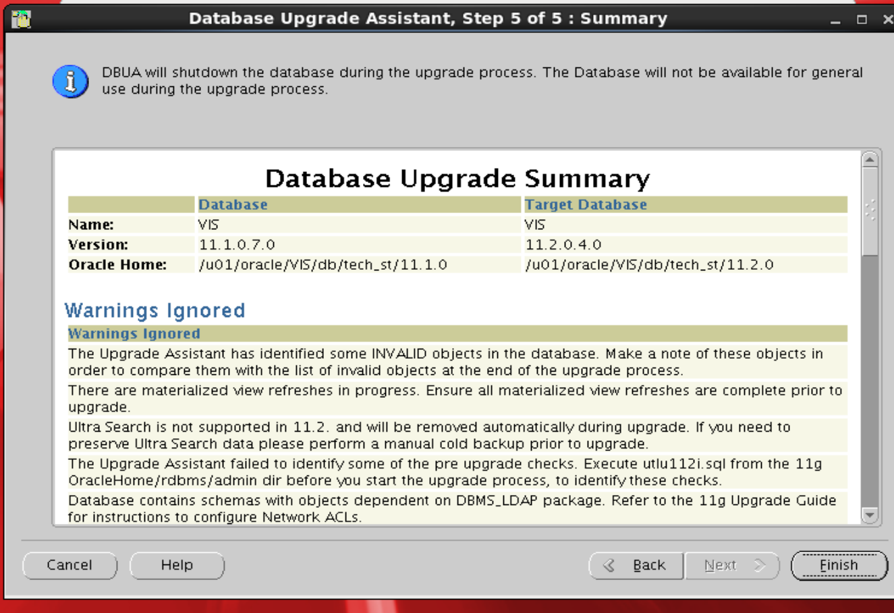Click Finish to start upgrade
Screen dimensions: 894x613
click(839, 565)
